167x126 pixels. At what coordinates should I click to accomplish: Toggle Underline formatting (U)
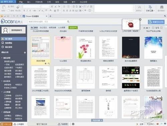click(30, 11)
